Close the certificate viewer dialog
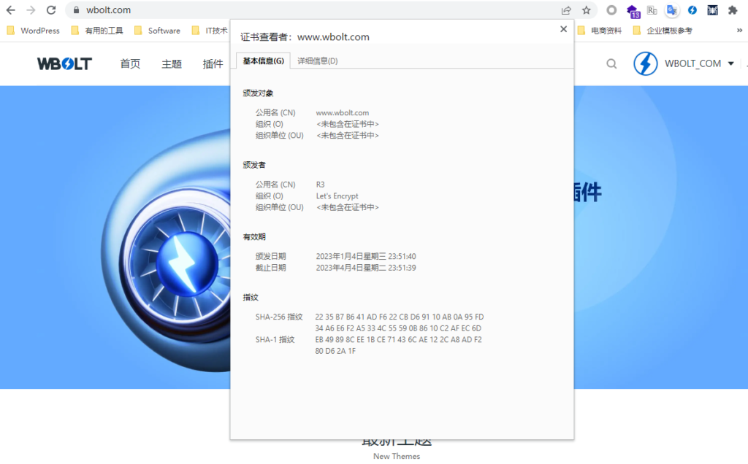Viewport: 748px width, 464px height. (x=563, y=29)
